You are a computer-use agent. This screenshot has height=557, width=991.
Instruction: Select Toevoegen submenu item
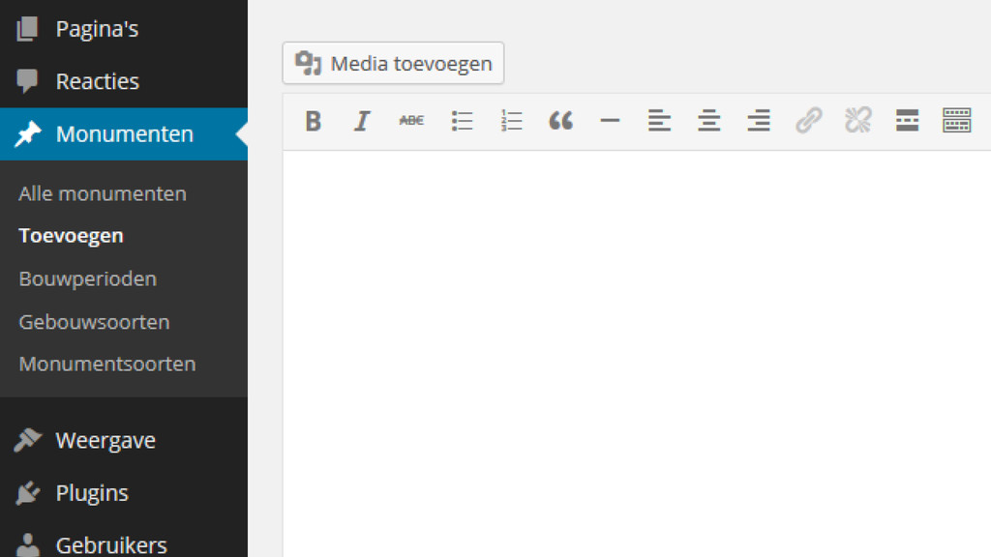(x=71, y=236)
